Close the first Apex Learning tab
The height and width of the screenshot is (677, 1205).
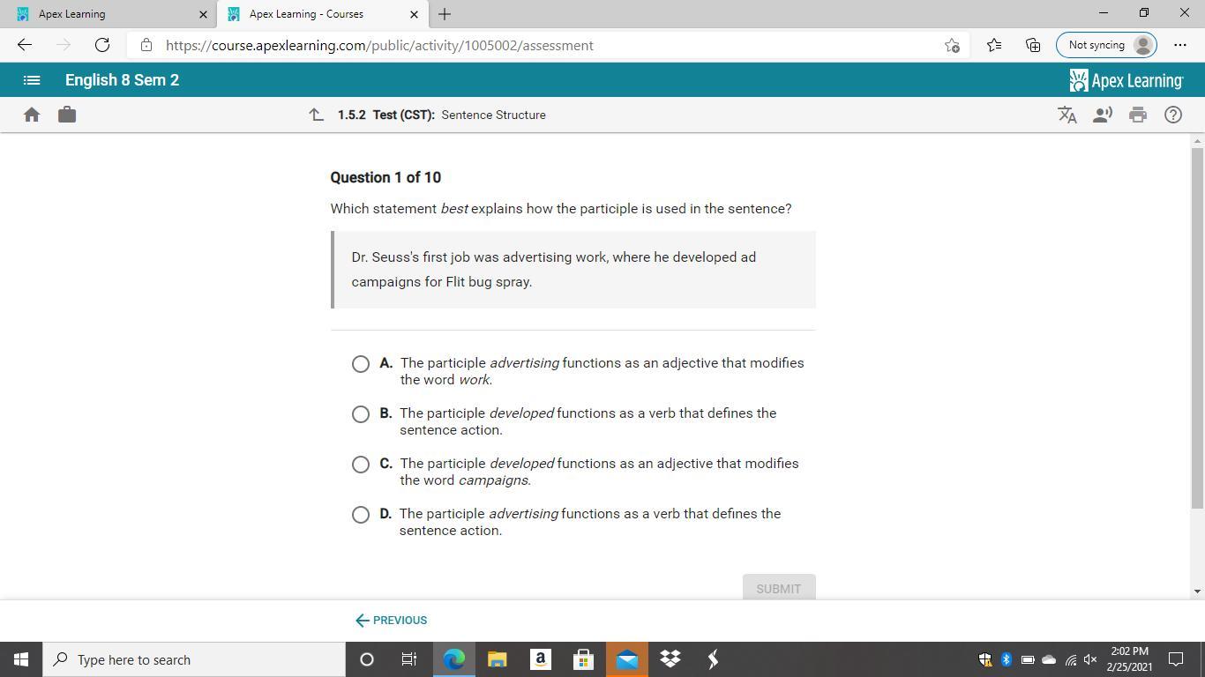[203, 14]
